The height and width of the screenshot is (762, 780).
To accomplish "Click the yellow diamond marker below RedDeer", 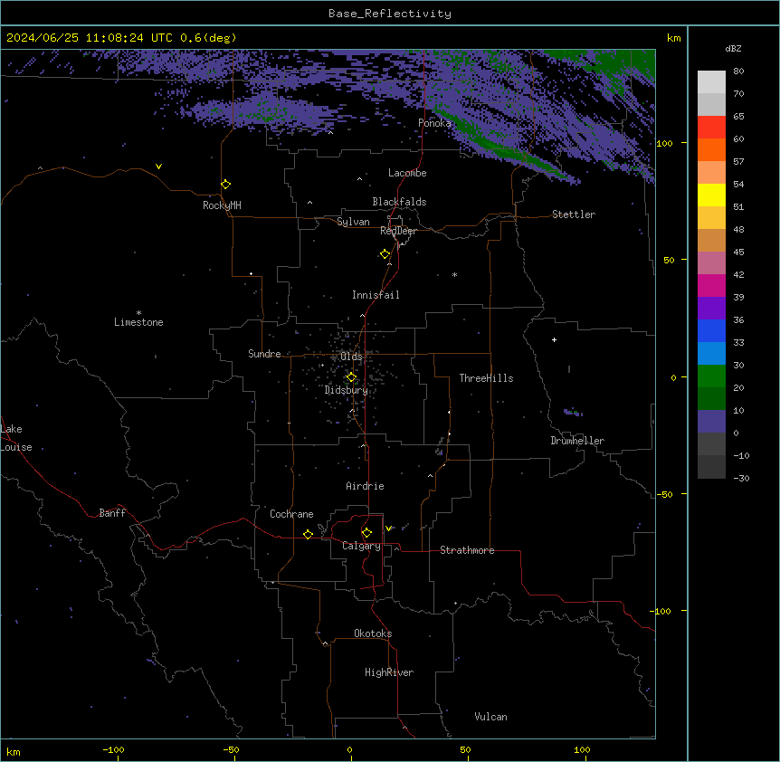I will coord(385,254).
